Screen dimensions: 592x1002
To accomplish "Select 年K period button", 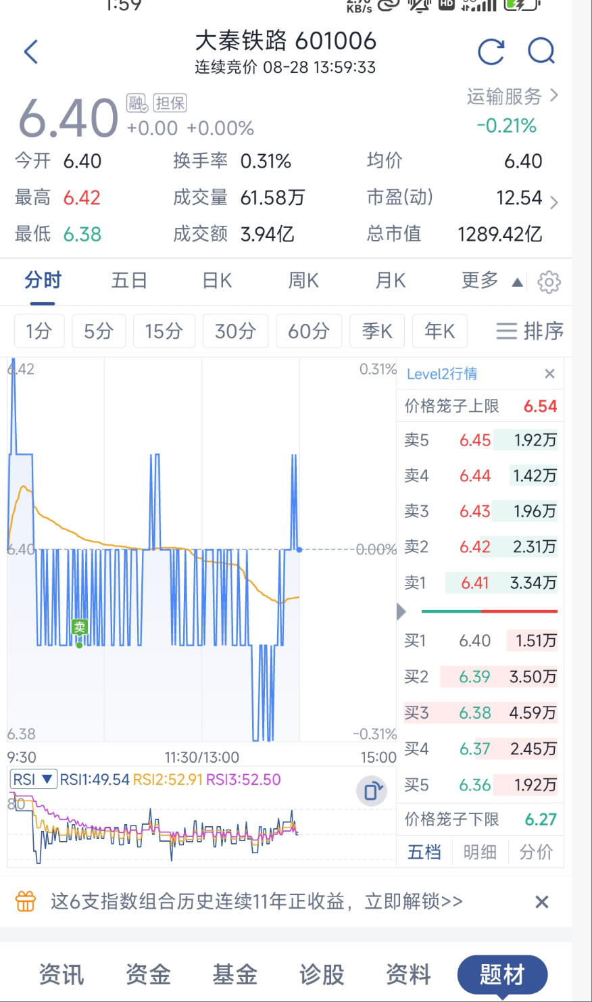I will [x=440, y=331].
